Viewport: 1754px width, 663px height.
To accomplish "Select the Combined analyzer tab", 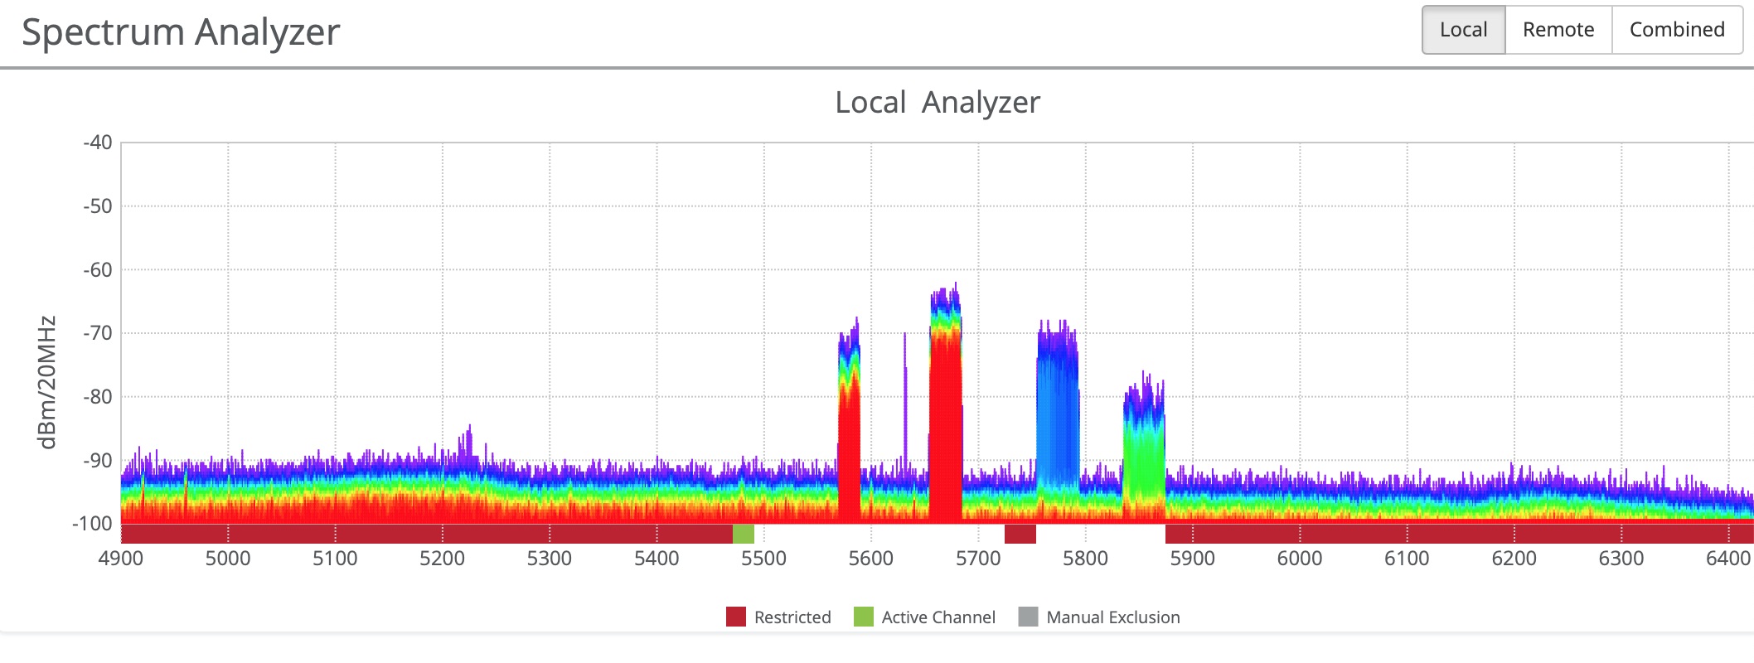I will click(1677, 30).
